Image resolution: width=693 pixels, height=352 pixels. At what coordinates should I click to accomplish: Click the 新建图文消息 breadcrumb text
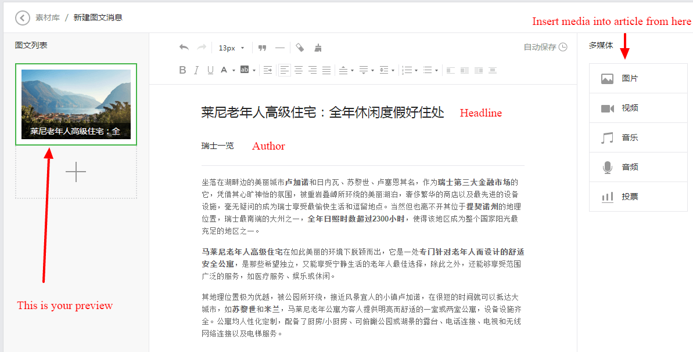point(98,17)
